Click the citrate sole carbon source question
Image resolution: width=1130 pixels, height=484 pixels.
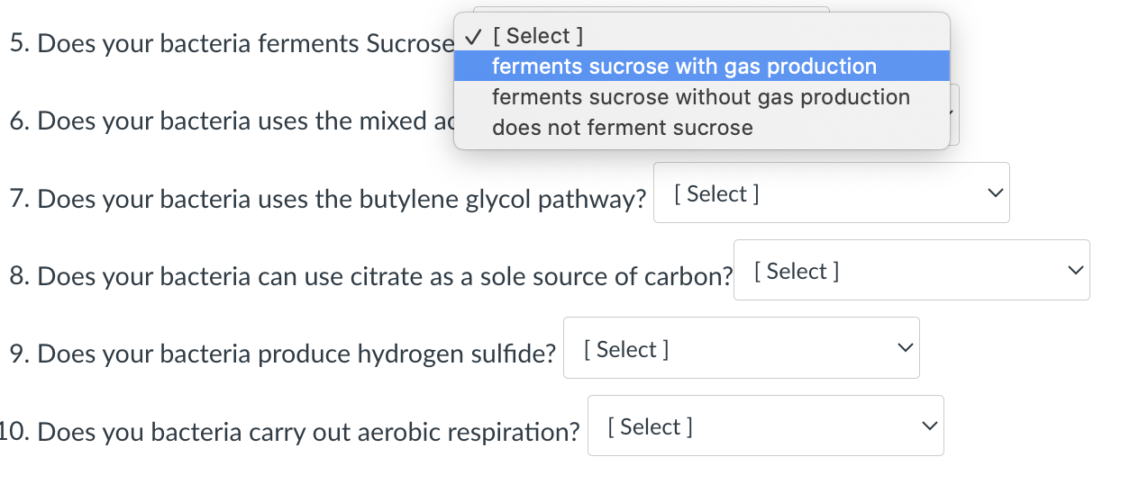click(x=371, y=276)
